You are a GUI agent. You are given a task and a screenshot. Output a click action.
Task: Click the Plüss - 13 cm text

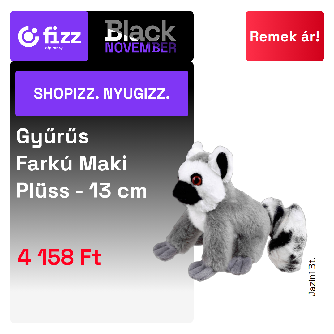coord(82,190)
